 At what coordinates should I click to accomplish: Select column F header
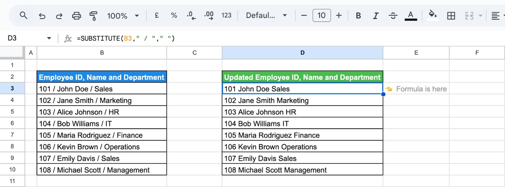pos(477,53)
